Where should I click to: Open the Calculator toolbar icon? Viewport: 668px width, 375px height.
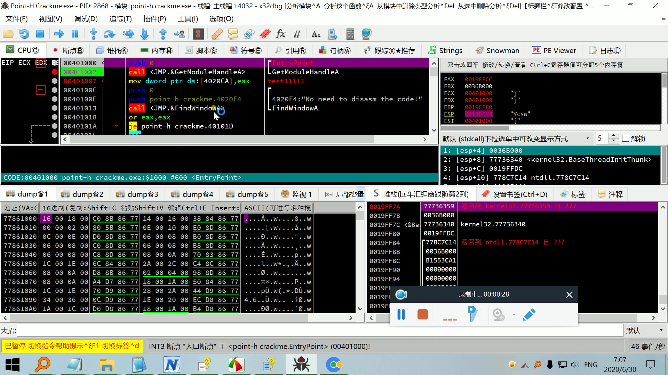(x=350, y=34)
